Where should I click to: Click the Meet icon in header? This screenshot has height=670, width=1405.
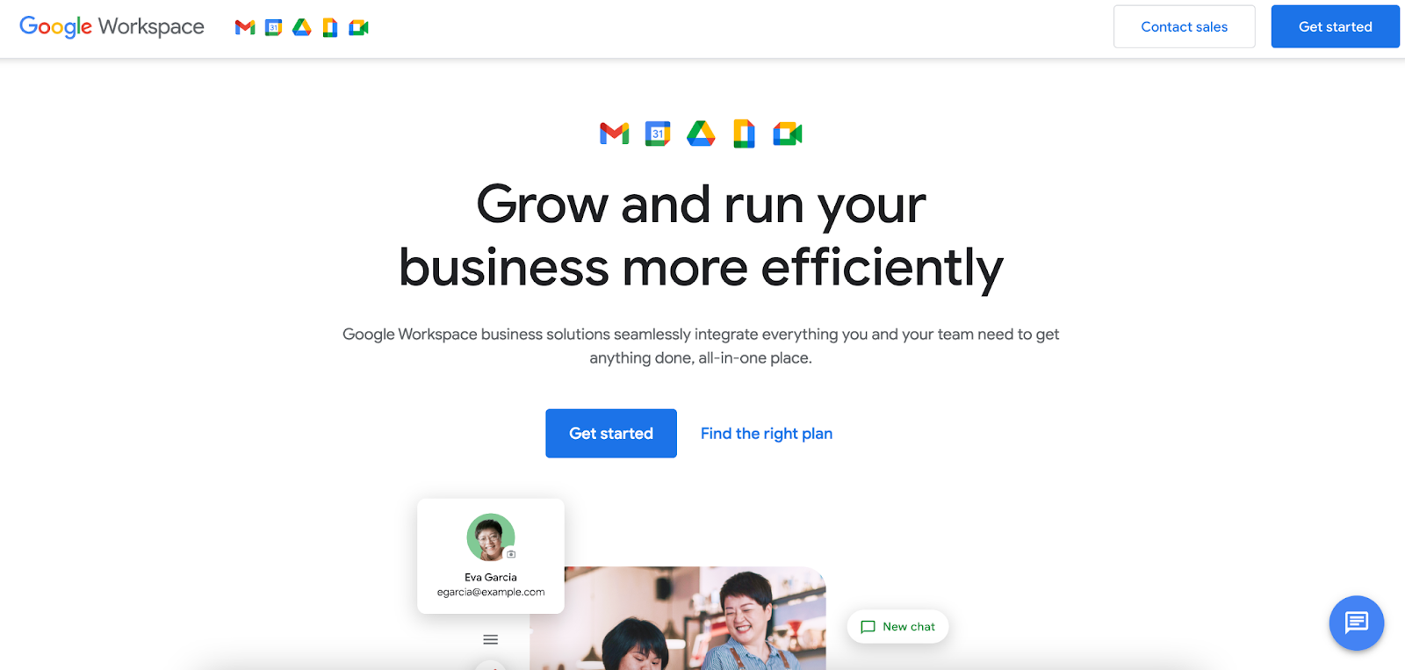pyautogui.click(x=359, y=28)
